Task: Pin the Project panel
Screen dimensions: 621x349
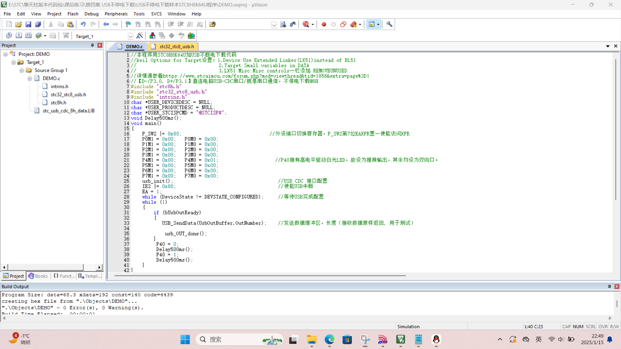Action: tap(93, 45)
